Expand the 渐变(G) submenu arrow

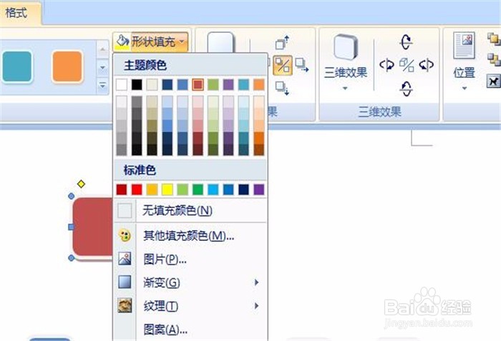click(256, 282)
